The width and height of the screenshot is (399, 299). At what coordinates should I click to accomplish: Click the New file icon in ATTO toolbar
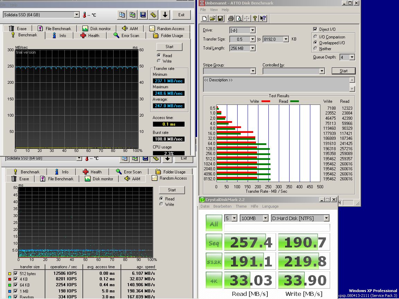(204, 18)
